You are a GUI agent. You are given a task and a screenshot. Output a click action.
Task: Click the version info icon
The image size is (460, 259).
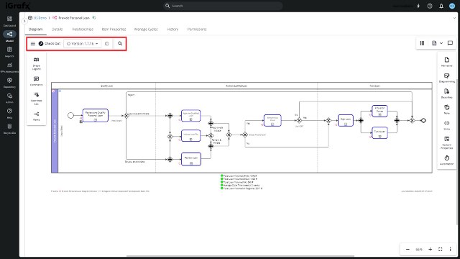[x=107, y=43]
